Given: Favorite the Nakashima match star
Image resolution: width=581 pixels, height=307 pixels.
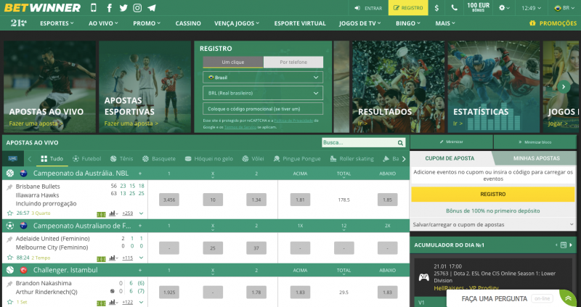Looking at the screenshot, I should point(10,302).
